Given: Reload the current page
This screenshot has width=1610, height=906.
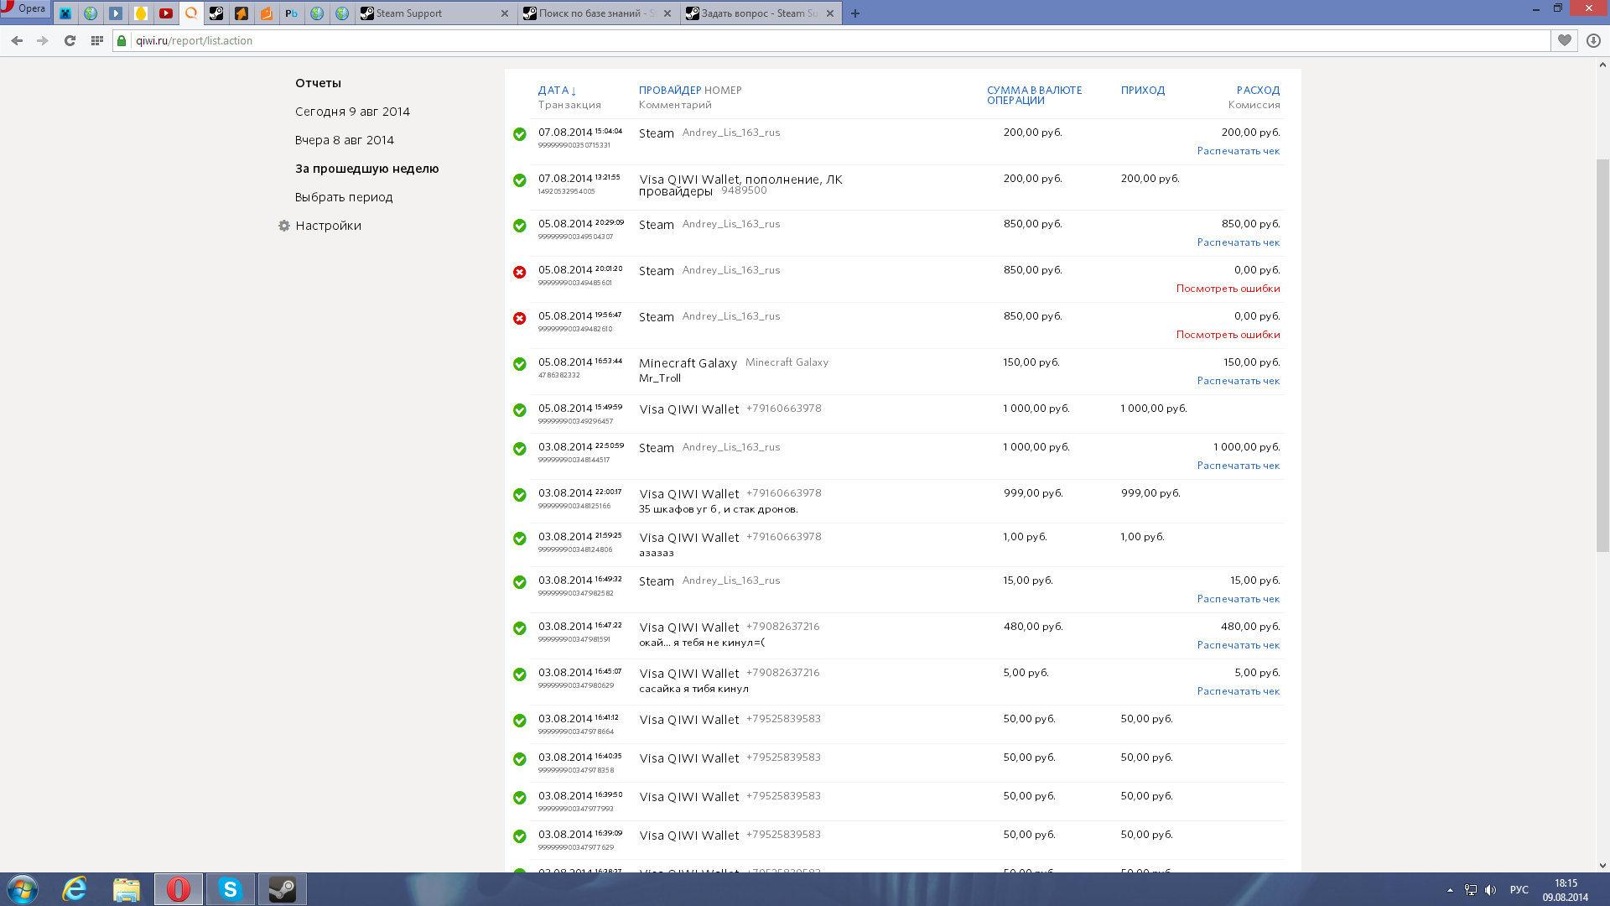Looking at the screenshot, I should coord(70,40).
